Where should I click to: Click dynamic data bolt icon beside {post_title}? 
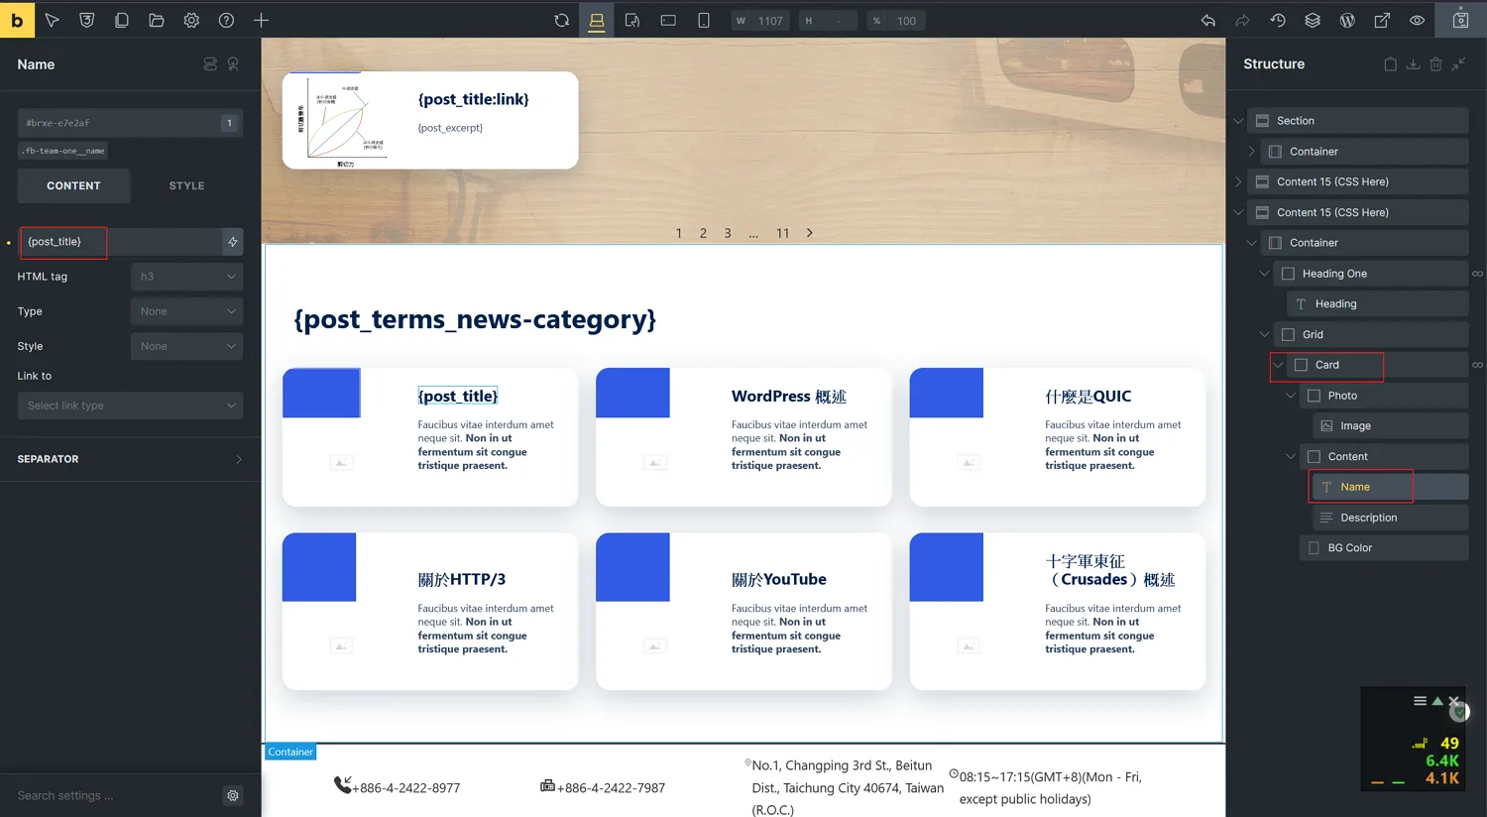[232, 242]
